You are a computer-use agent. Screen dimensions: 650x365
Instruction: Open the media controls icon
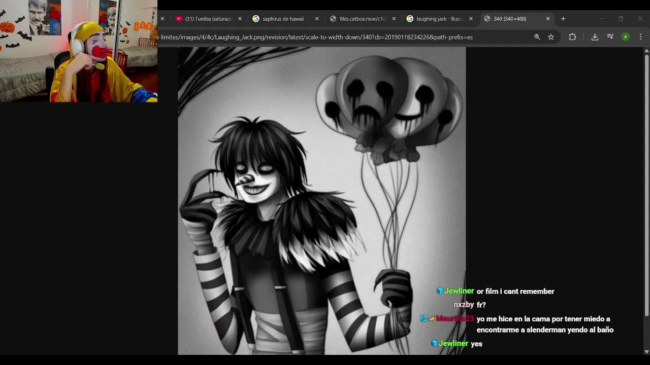[x=610, y=37]
